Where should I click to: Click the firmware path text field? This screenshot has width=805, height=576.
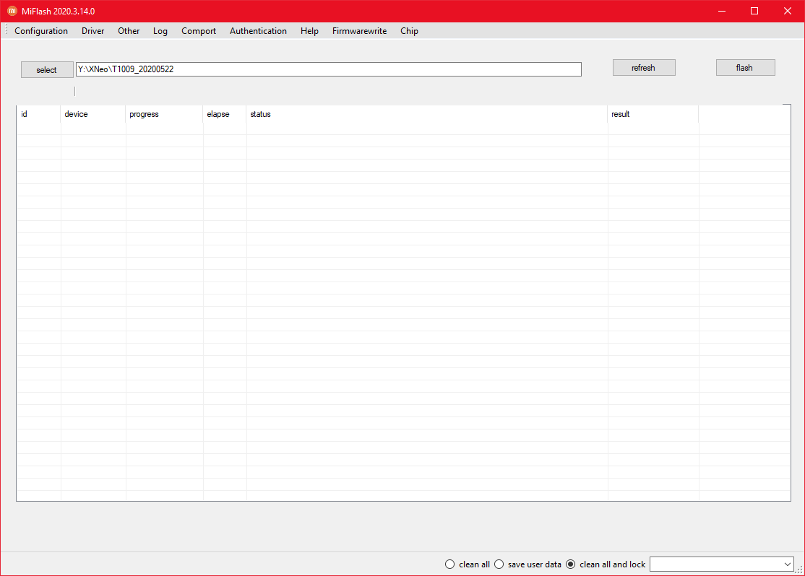tap(328, 69)
